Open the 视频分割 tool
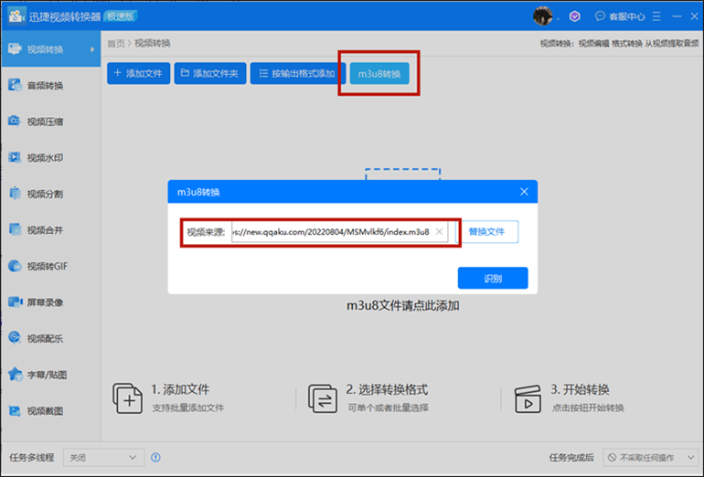This screenshot has width=704, height=477. [50, 194]
